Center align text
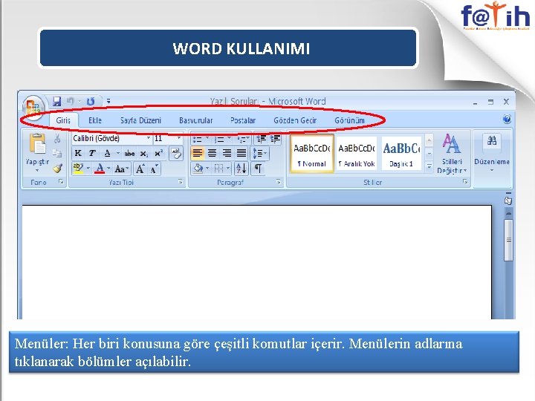 pos(213,154)
